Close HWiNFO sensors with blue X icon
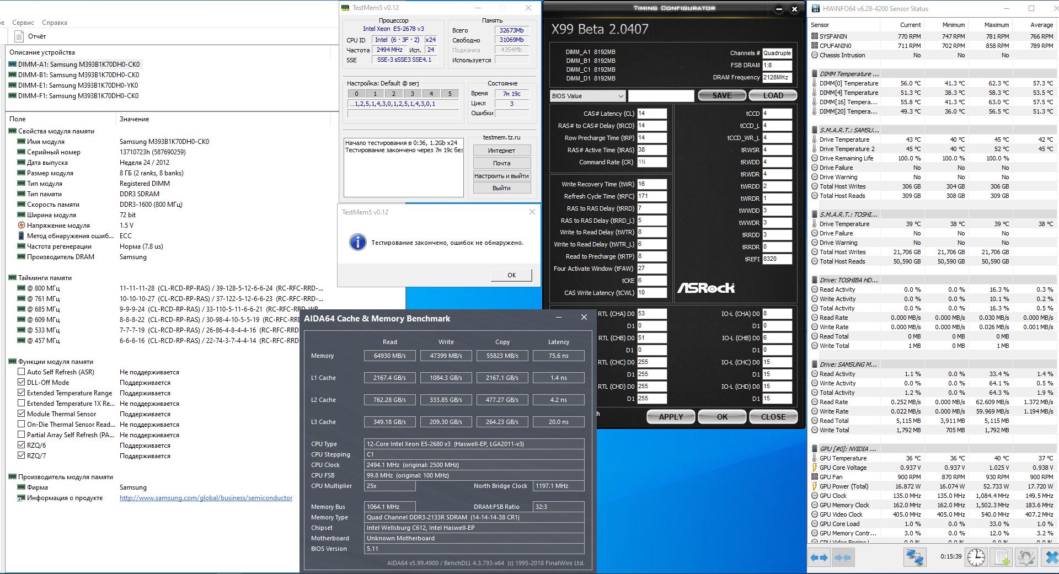 click(x=1051, y=557)
